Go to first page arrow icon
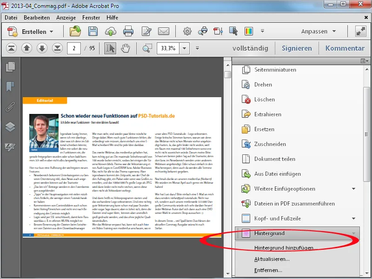 11,48
